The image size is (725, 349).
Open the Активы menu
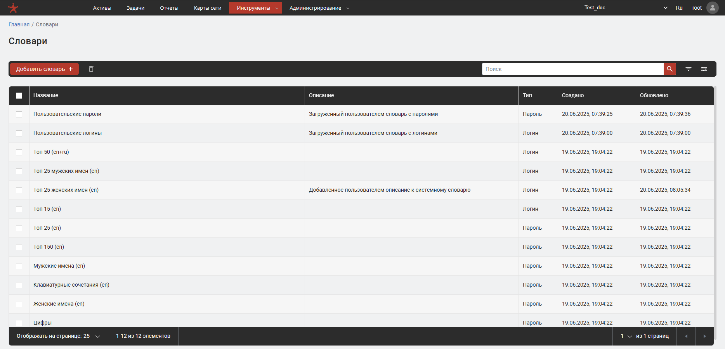click(102, 8)
